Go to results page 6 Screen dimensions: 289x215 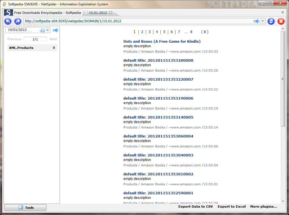[x=172, y=32]
